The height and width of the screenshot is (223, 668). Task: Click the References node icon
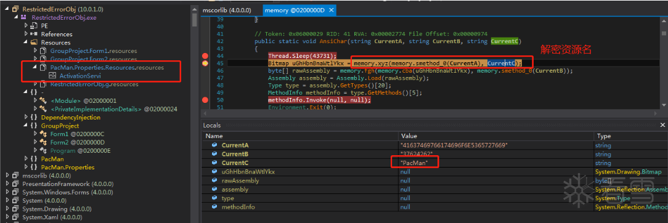pyautogui.click(x=34, y=34)
